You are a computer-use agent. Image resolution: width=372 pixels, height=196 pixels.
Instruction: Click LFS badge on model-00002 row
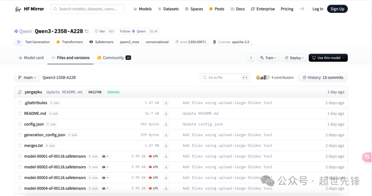pos(153,167)
